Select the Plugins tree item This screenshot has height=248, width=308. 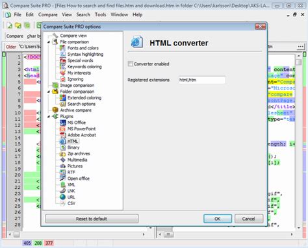pyautogui.click(x=67, y=116)
